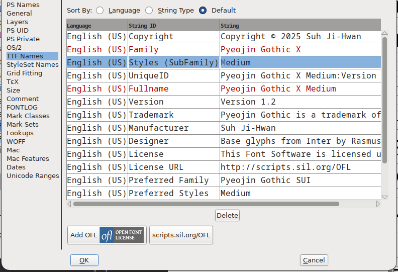Click the String column header
The image size is (398, 272).
(301, 26)
